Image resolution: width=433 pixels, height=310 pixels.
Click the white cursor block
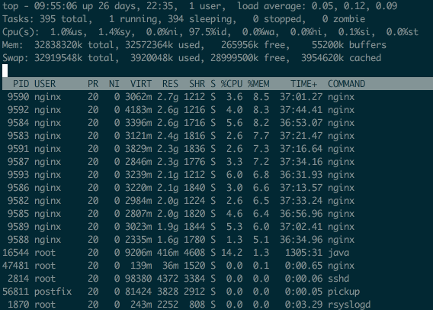(5, 70)
